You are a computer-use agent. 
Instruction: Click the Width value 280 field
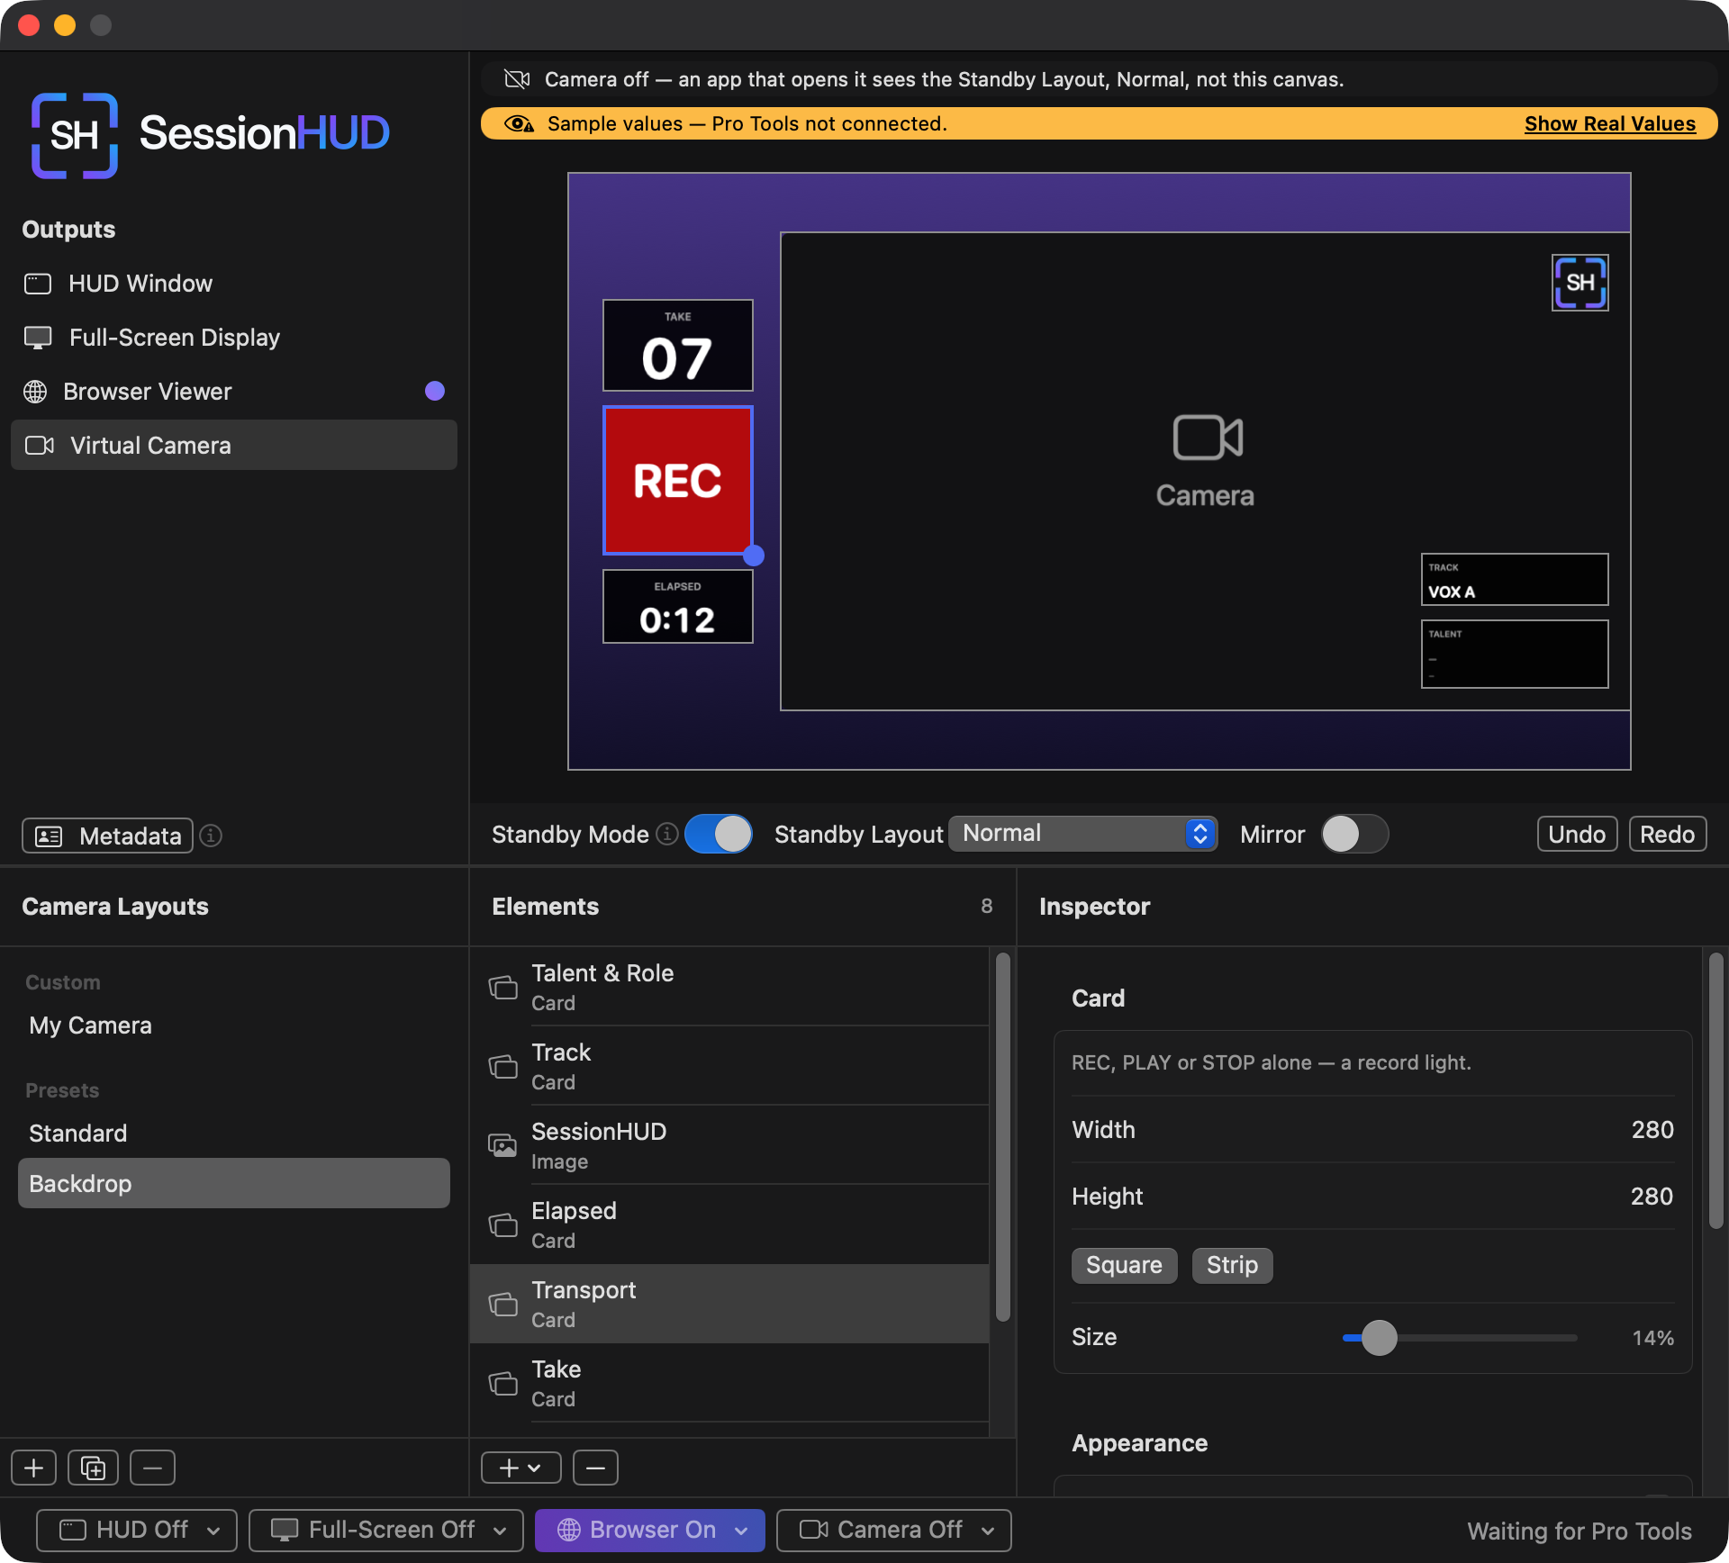pos(1652,1130)
